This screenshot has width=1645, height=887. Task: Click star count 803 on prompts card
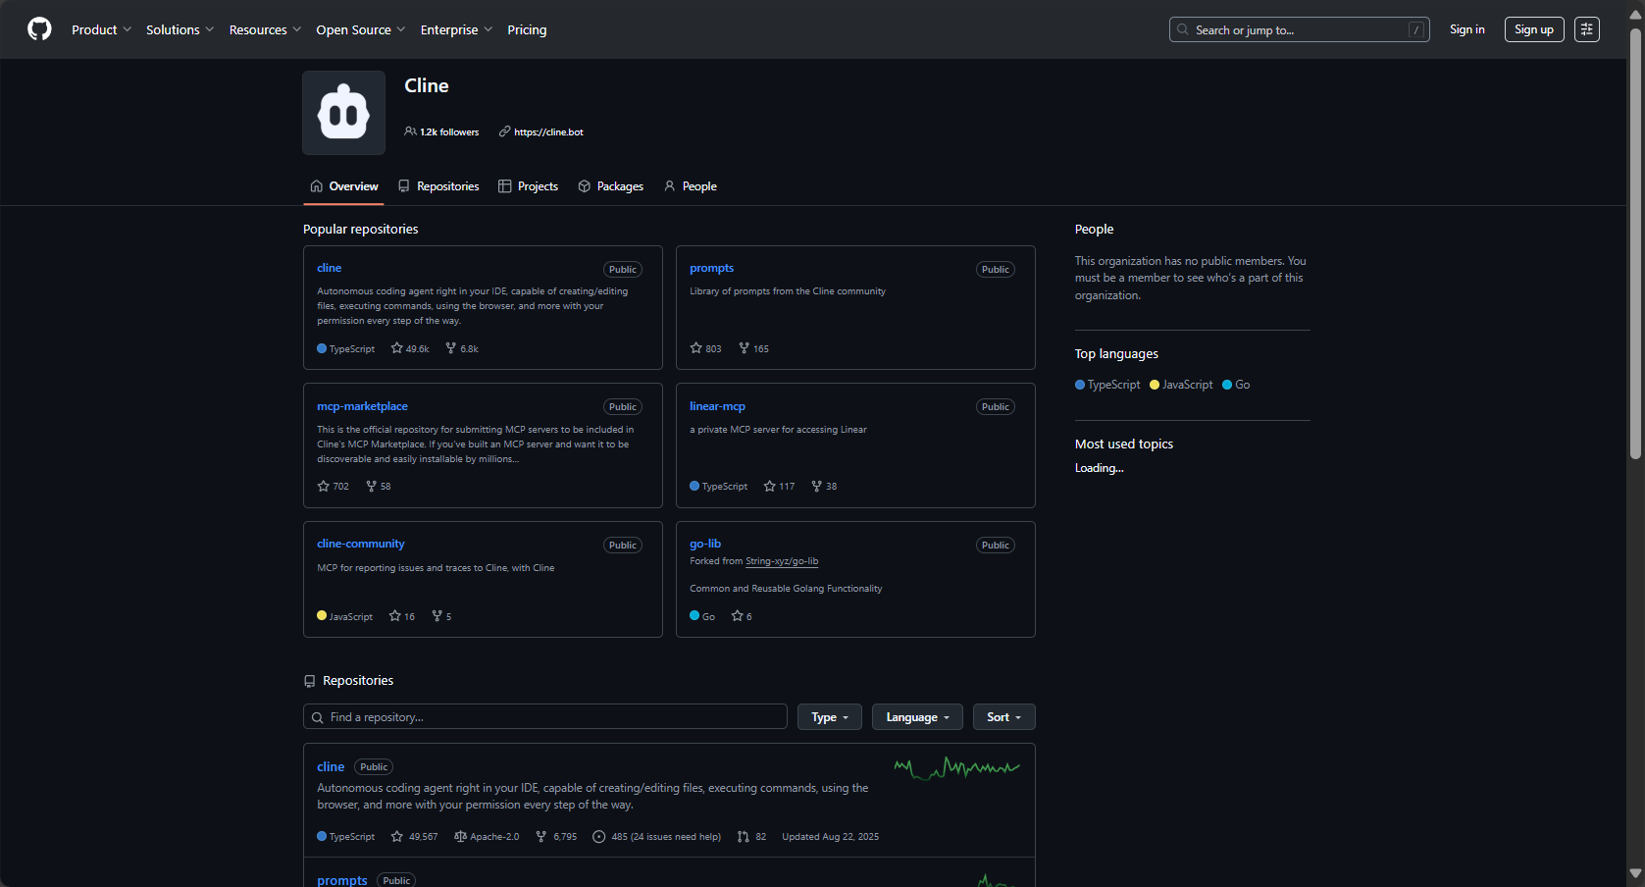tap(705, 348)
